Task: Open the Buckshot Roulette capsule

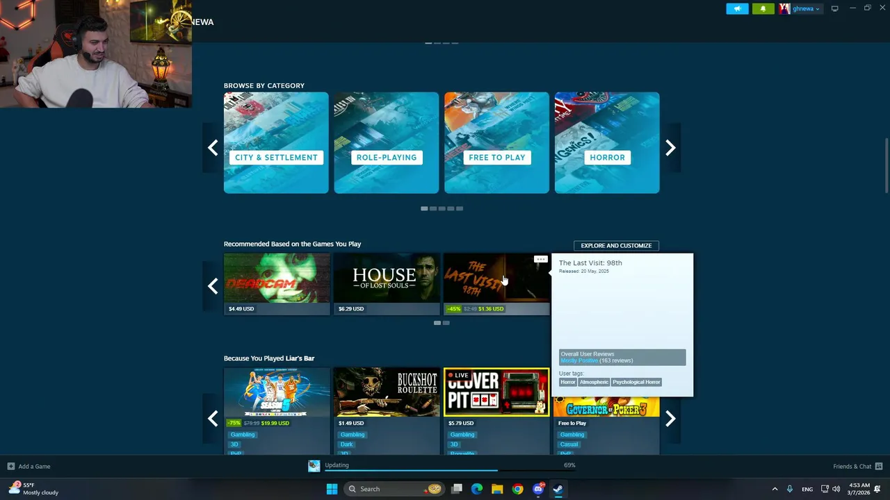Action: 387,392
